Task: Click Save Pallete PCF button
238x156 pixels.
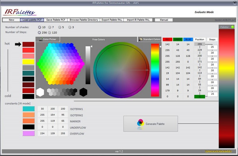Action: pyautogui.click(x=56, y=20)
